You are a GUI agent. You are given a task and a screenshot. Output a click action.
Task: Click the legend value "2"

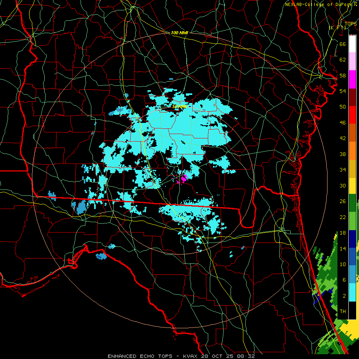pyautogui.click(x=344, y=296)
